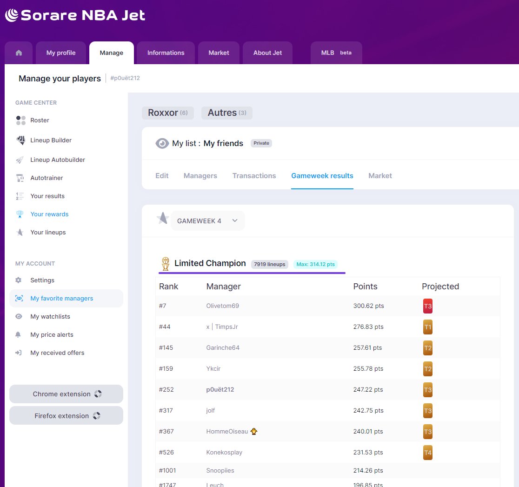Open the Lineup Builder link
The image size is (519, 487).
pyautogui.click(x=51, y=140)
